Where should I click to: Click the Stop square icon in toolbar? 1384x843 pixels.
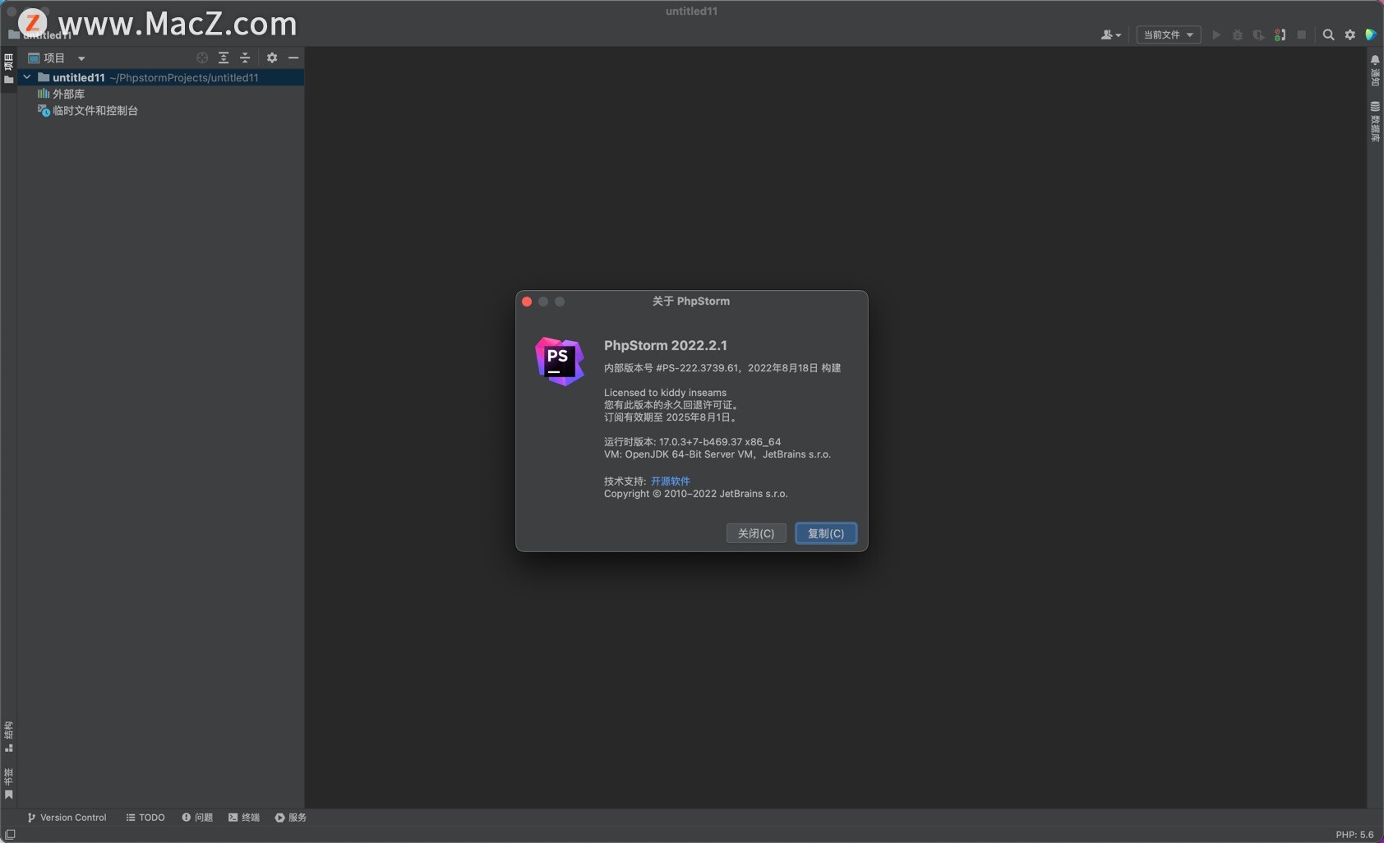pyautogui.click(x=1302, y=35)
